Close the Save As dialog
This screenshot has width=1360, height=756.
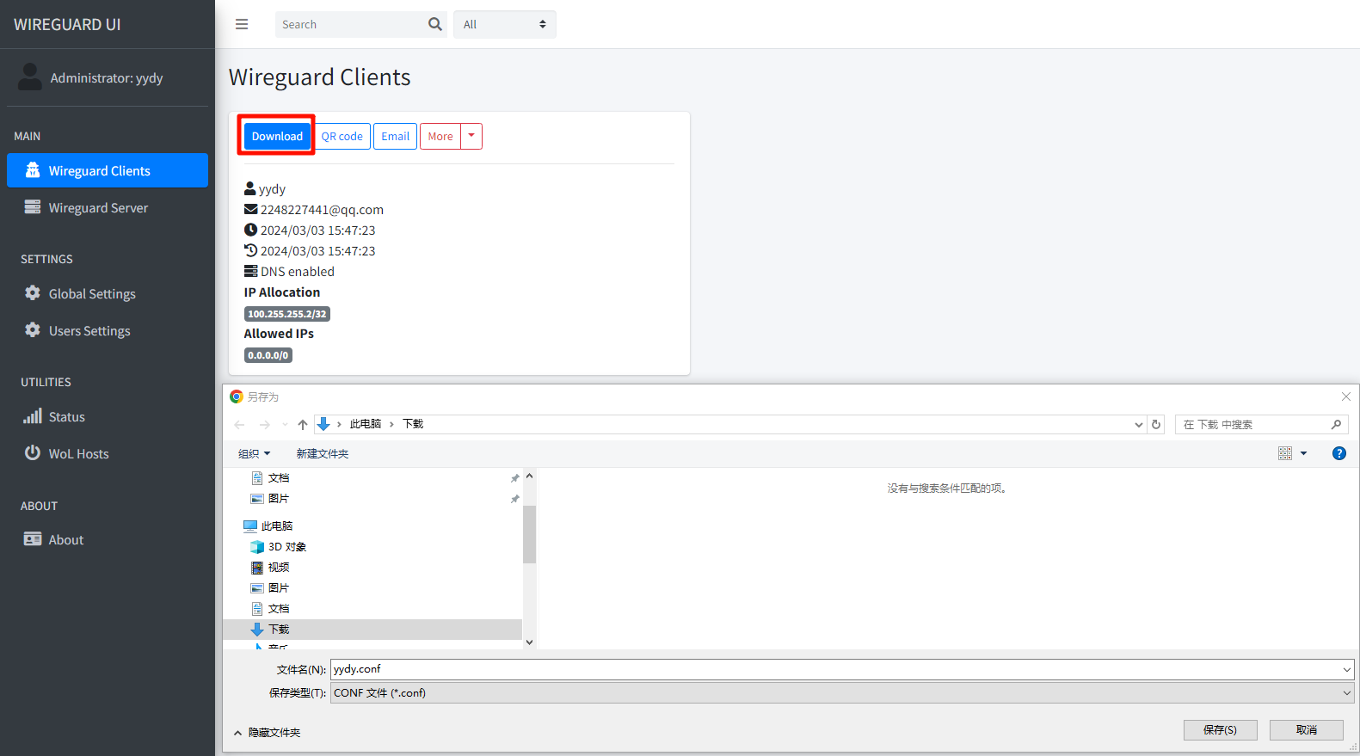click(1346, 396)
